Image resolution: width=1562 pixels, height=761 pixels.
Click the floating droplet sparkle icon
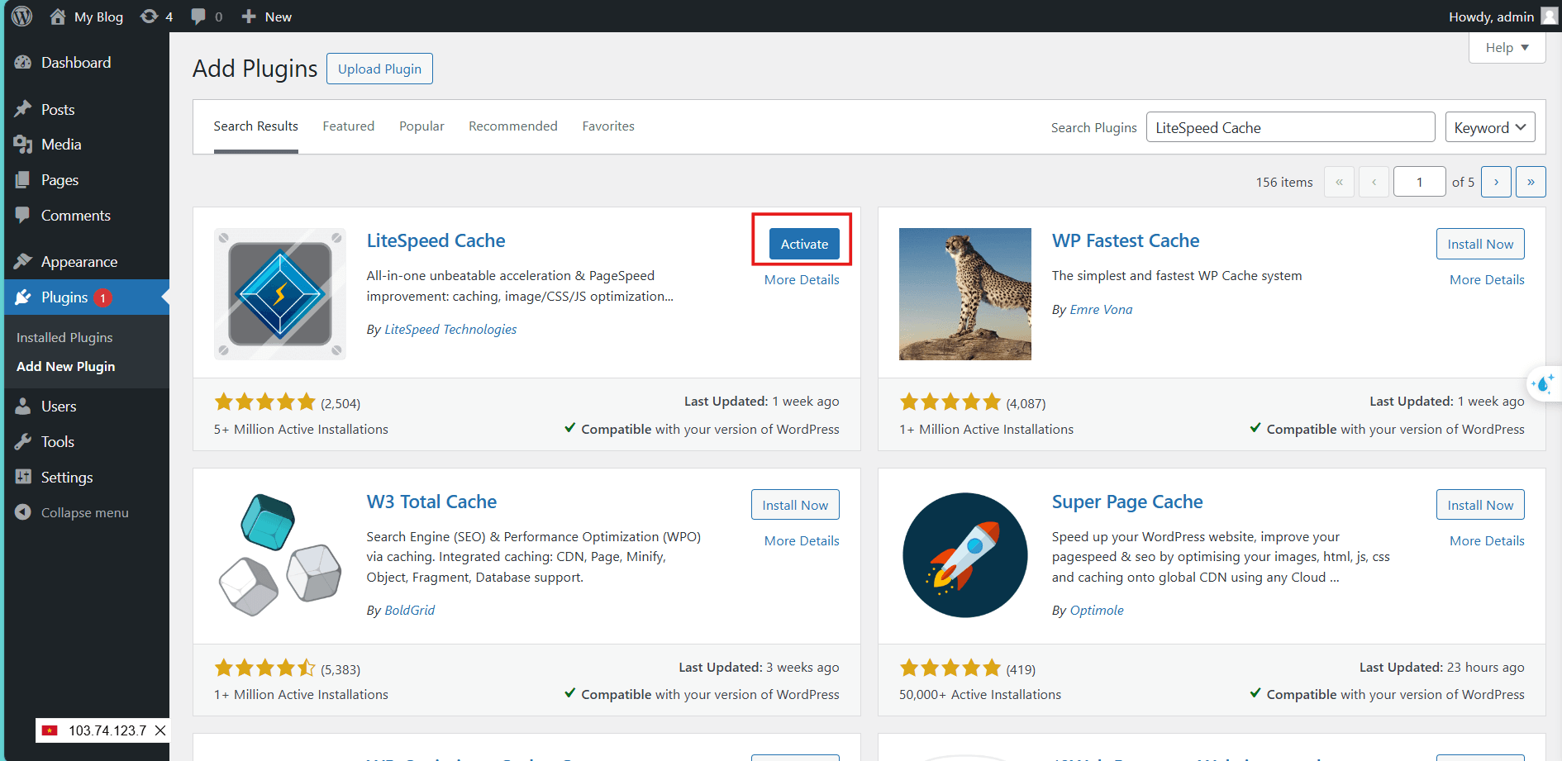1543,384
